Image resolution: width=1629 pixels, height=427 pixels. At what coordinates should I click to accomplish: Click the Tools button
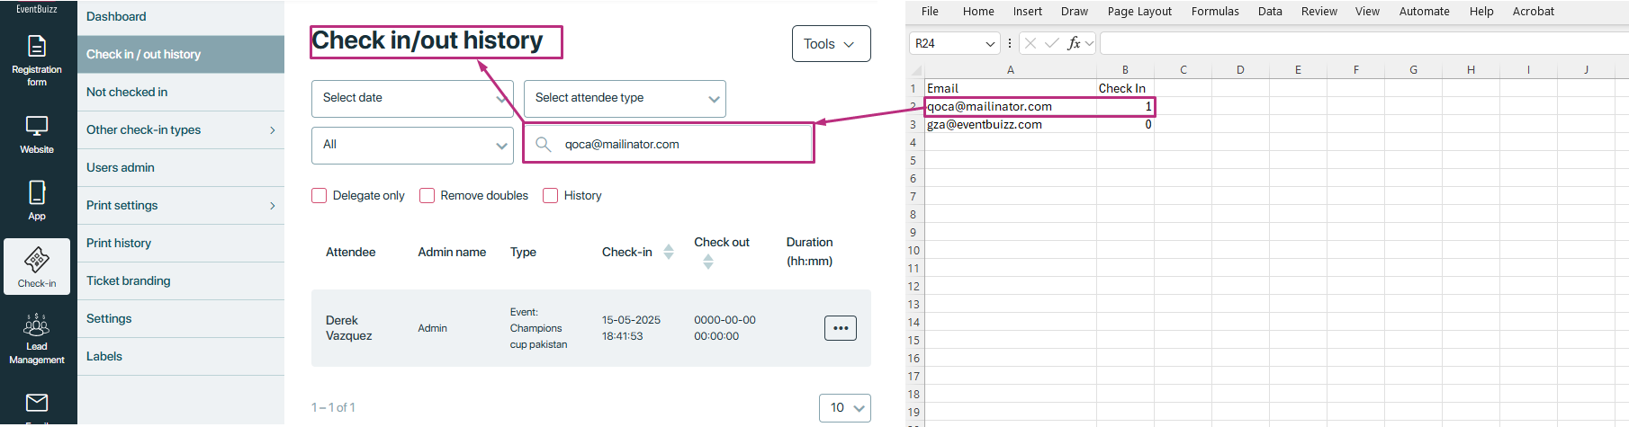pyautogui.click(x=831, y=44)
